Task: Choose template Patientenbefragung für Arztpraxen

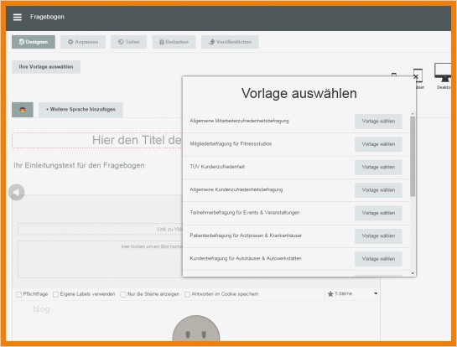Action: [x=378, y=236]
